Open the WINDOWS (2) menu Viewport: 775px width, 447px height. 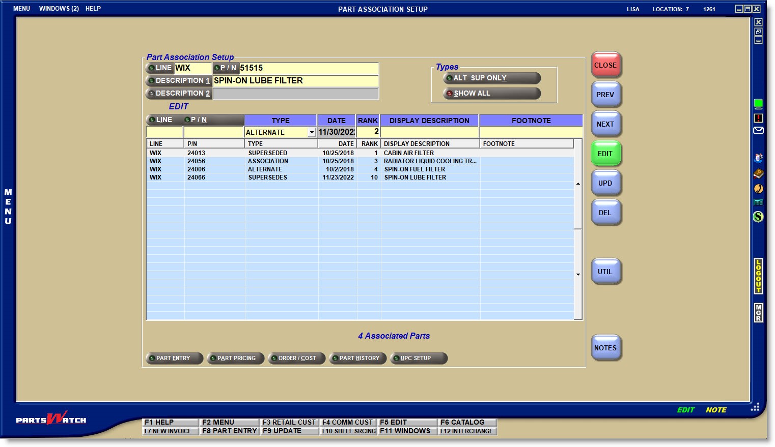pyautogui.click(x=59, y=9)
